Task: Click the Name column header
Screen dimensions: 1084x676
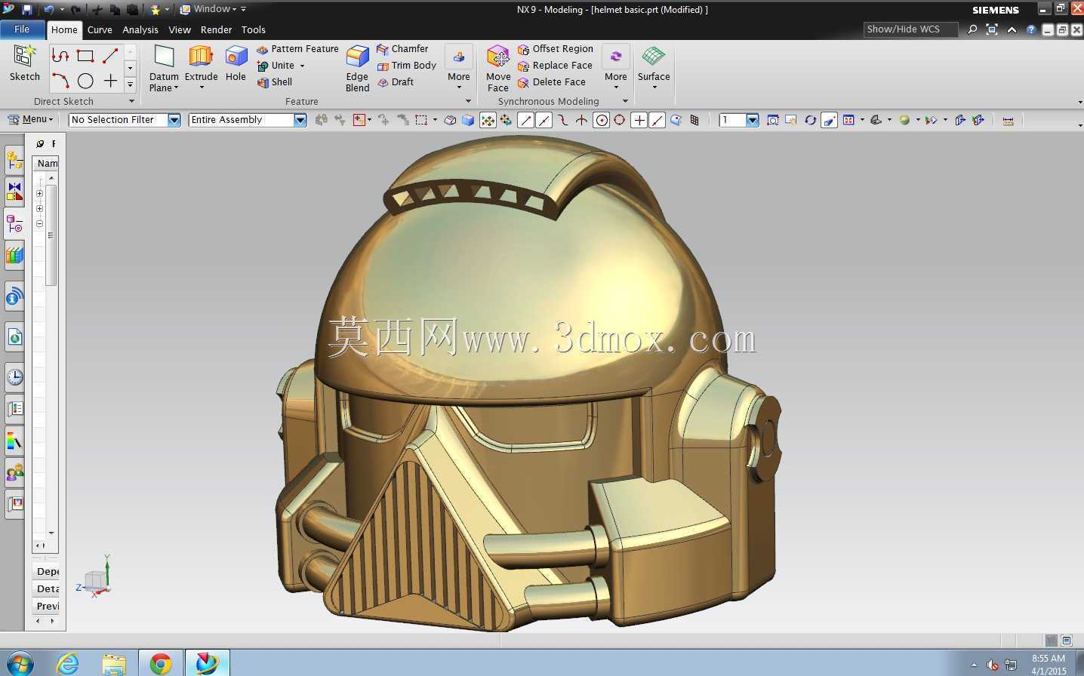Action: pyautogui.click(x=46, y=163)
